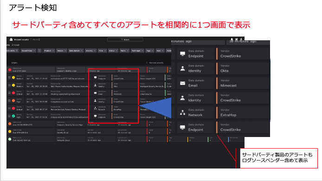
Task: Click Email envelope icon in Mimecast row
Action: coord(95,93)
